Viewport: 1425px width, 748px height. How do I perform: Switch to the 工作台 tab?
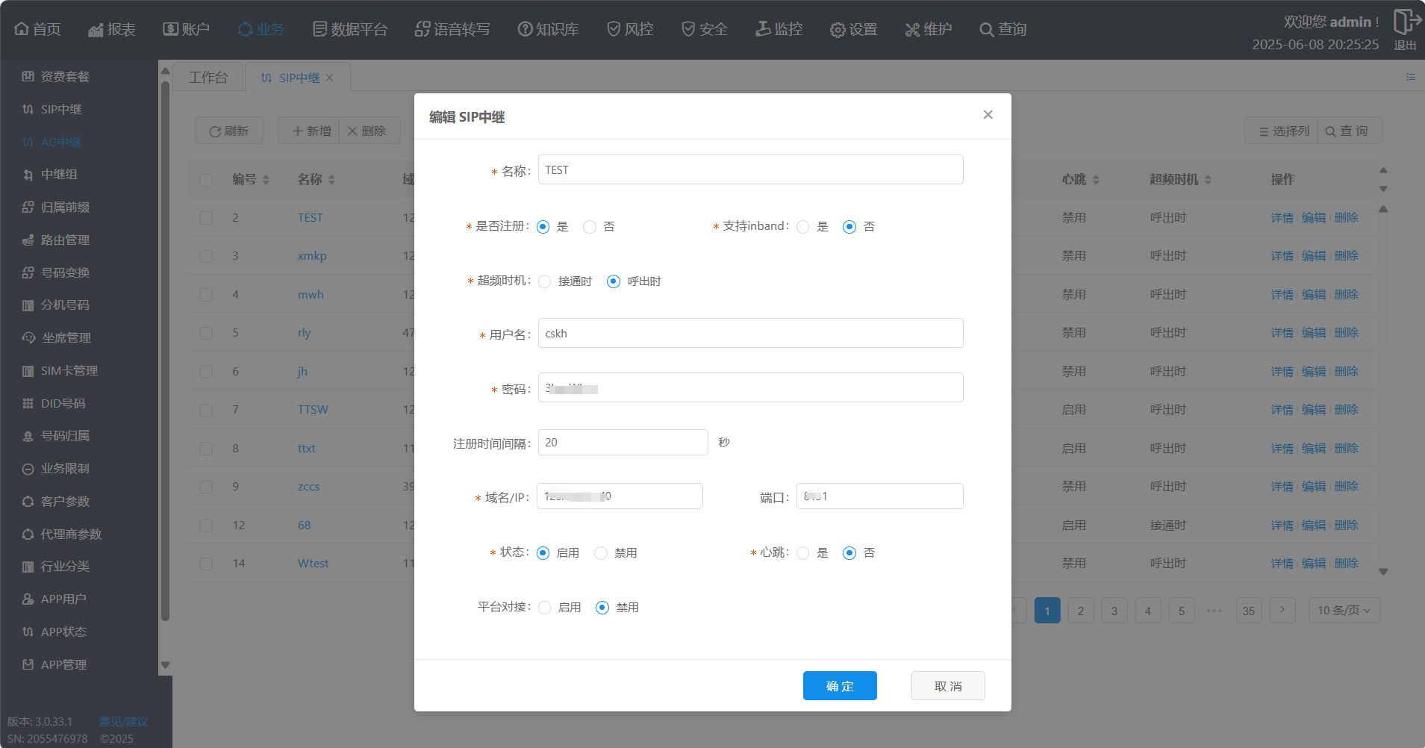click(x=208, y=78)
